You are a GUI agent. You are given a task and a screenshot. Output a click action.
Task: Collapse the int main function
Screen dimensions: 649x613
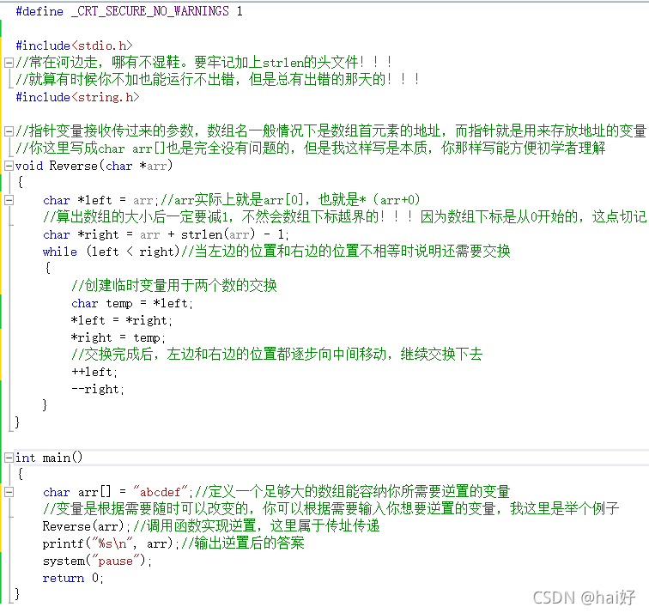tap(9, 458)
